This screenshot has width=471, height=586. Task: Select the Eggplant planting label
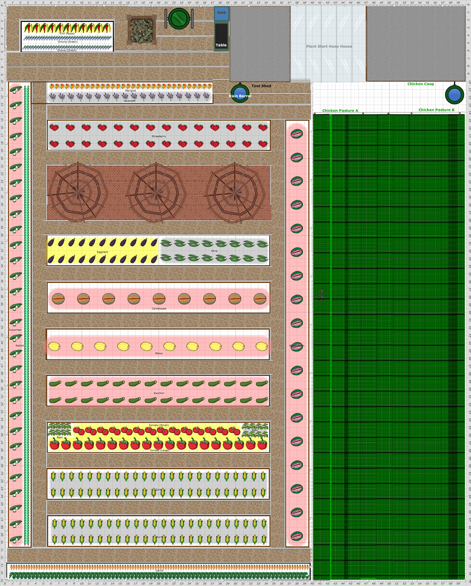[102, 252]
